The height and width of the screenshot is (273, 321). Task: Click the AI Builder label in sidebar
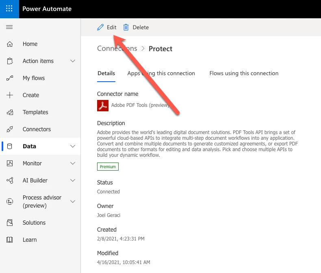[x=35, y=180]
